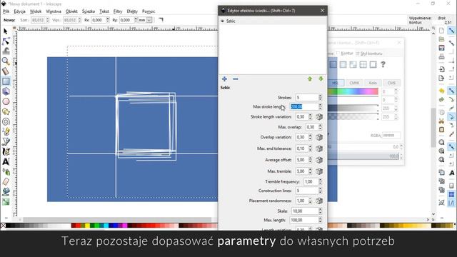Image resolution: width=457 pixels, height=257 pixels.
Task: Randomize Average offset dice button
Action: click(x=319, y=160)
